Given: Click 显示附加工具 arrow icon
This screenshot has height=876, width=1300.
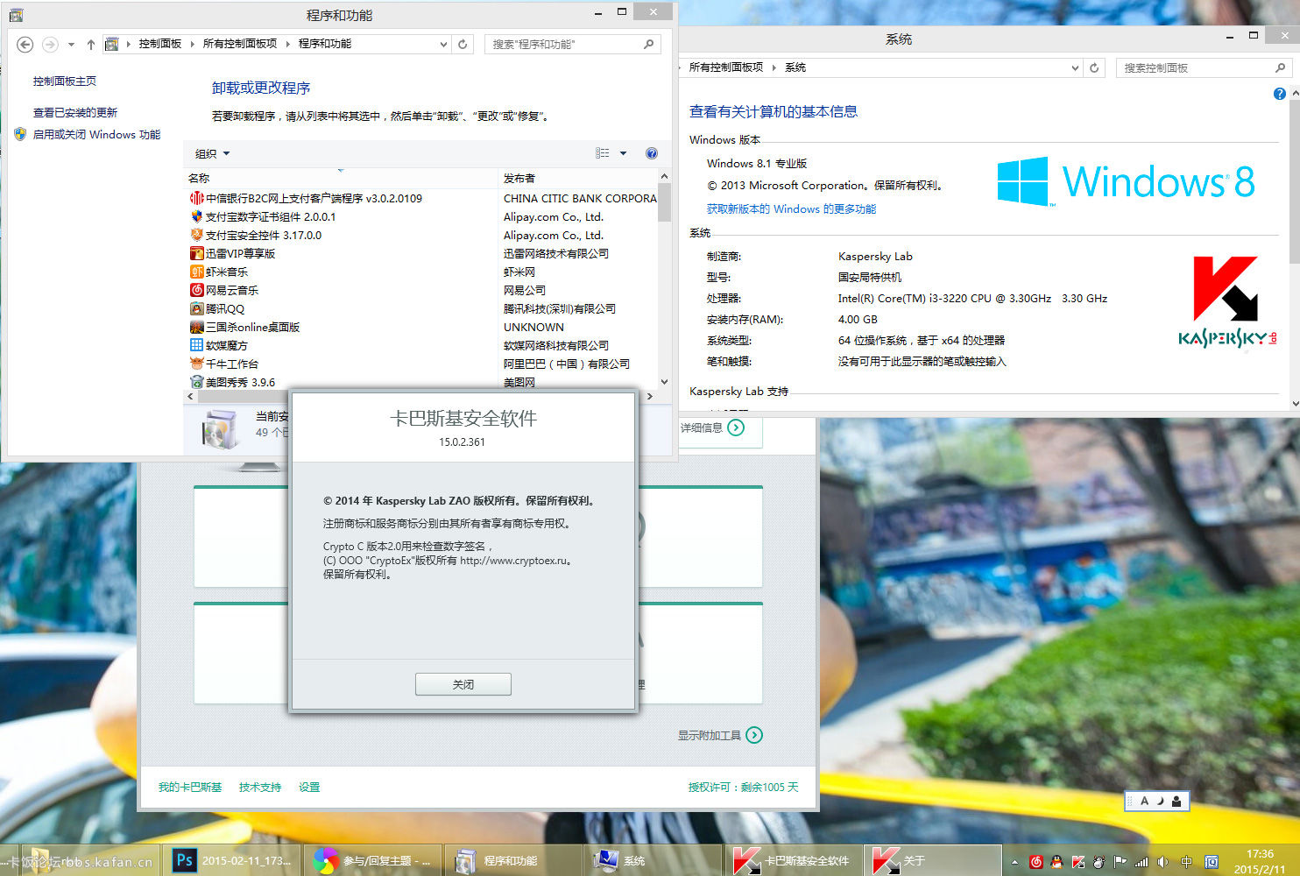Looking at the screenshot, I should tap(754, 735).
